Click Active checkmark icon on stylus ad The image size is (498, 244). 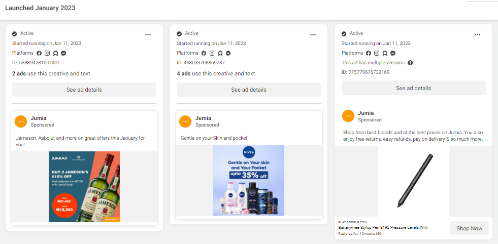pos(344,33)
